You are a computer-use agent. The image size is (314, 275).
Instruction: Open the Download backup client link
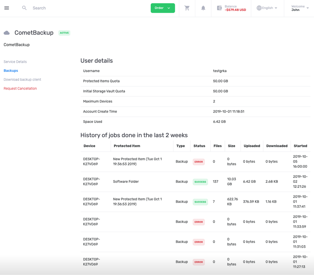pyautogui.click(x=22, y=79)
